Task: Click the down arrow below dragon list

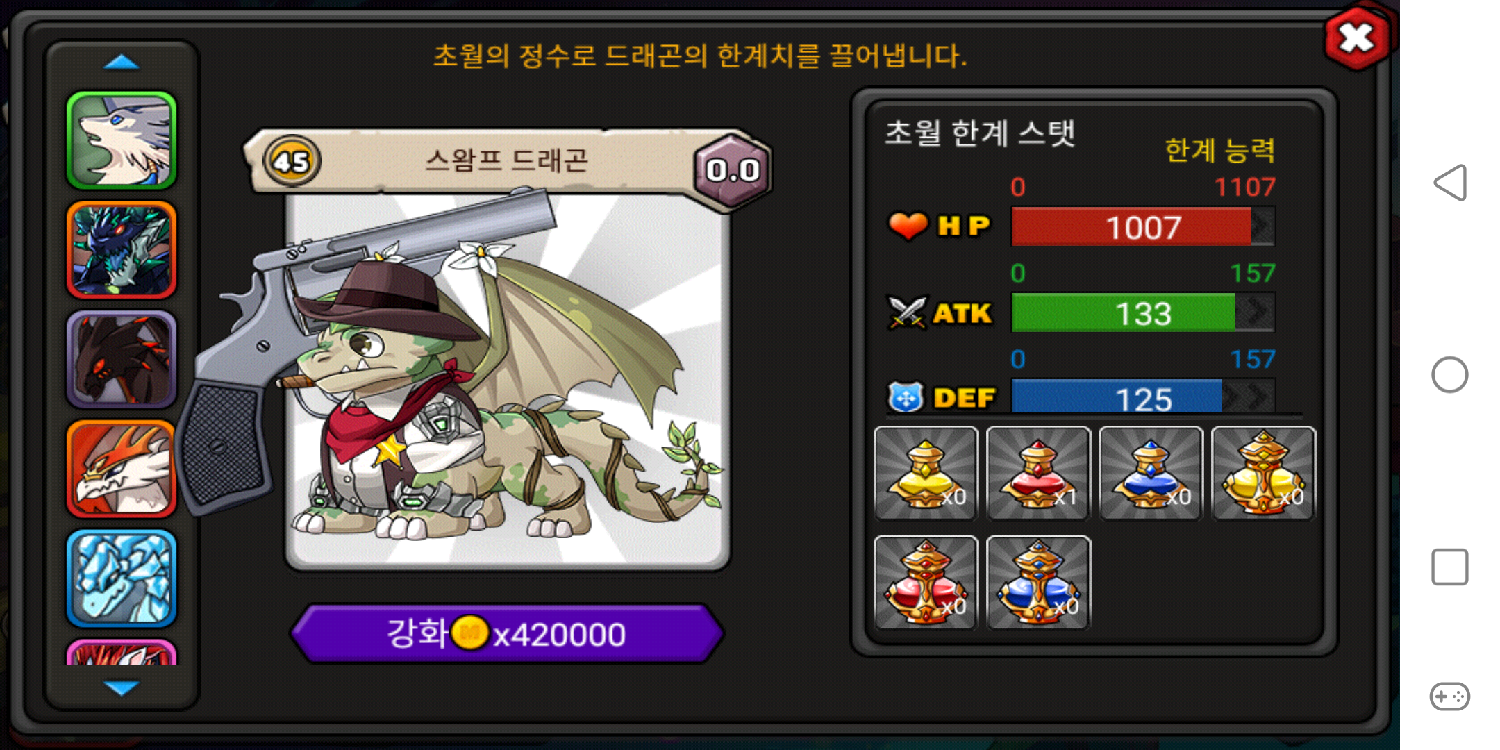Action: tap(122, 687)
